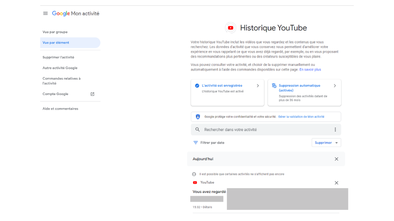Click the small YouTube icon in activity entry

click(x=195, y=182)
